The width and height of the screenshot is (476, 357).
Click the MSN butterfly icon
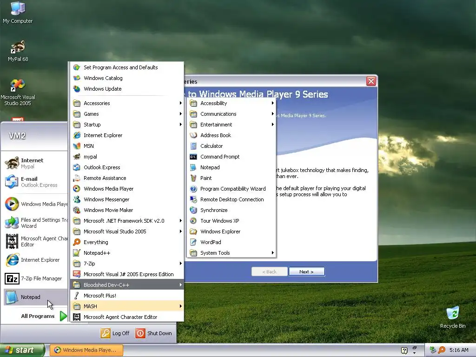click(x=77, y=146)
